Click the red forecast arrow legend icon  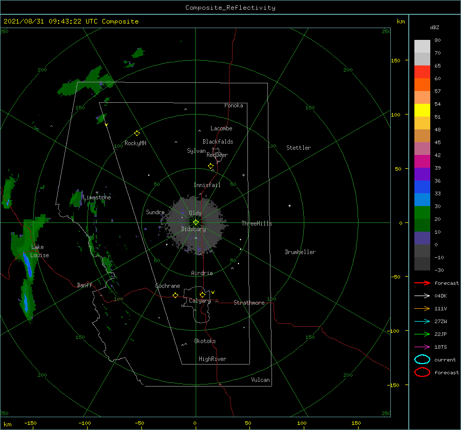[x=422, y=283]
